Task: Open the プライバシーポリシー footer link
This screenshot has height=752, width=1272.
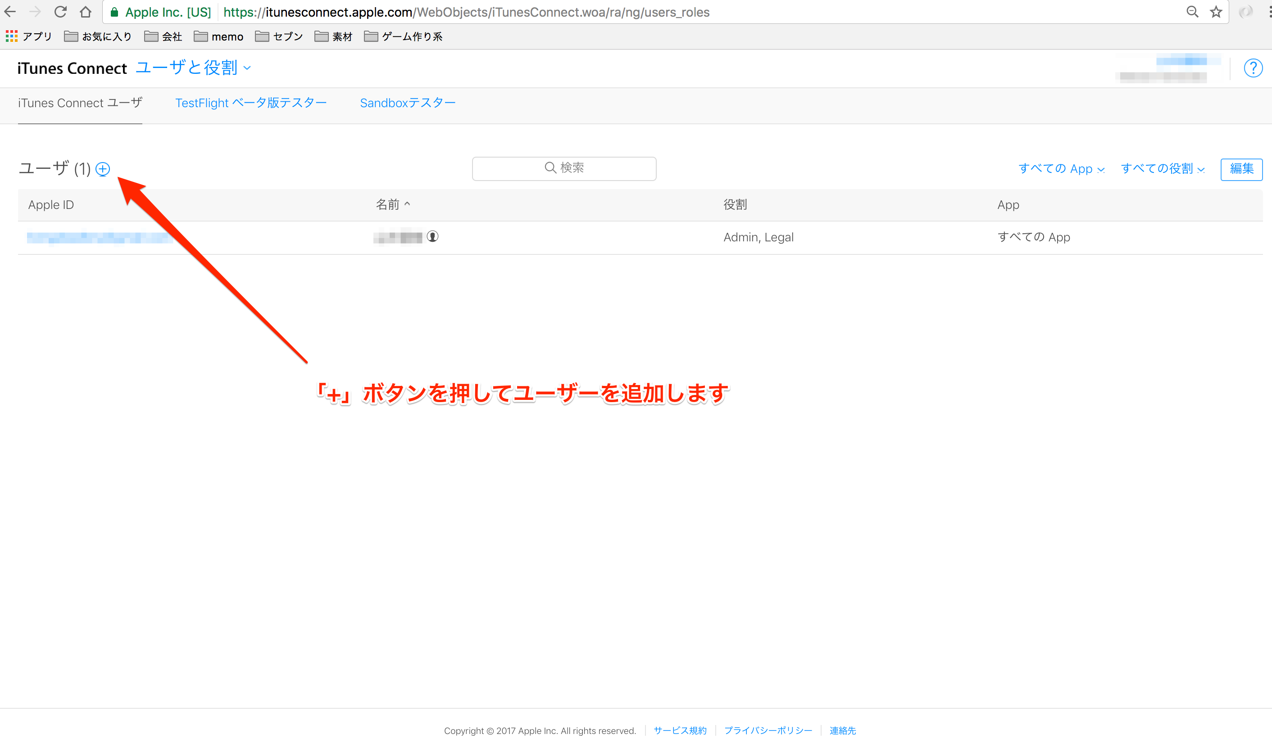Action: click(768, 730)
